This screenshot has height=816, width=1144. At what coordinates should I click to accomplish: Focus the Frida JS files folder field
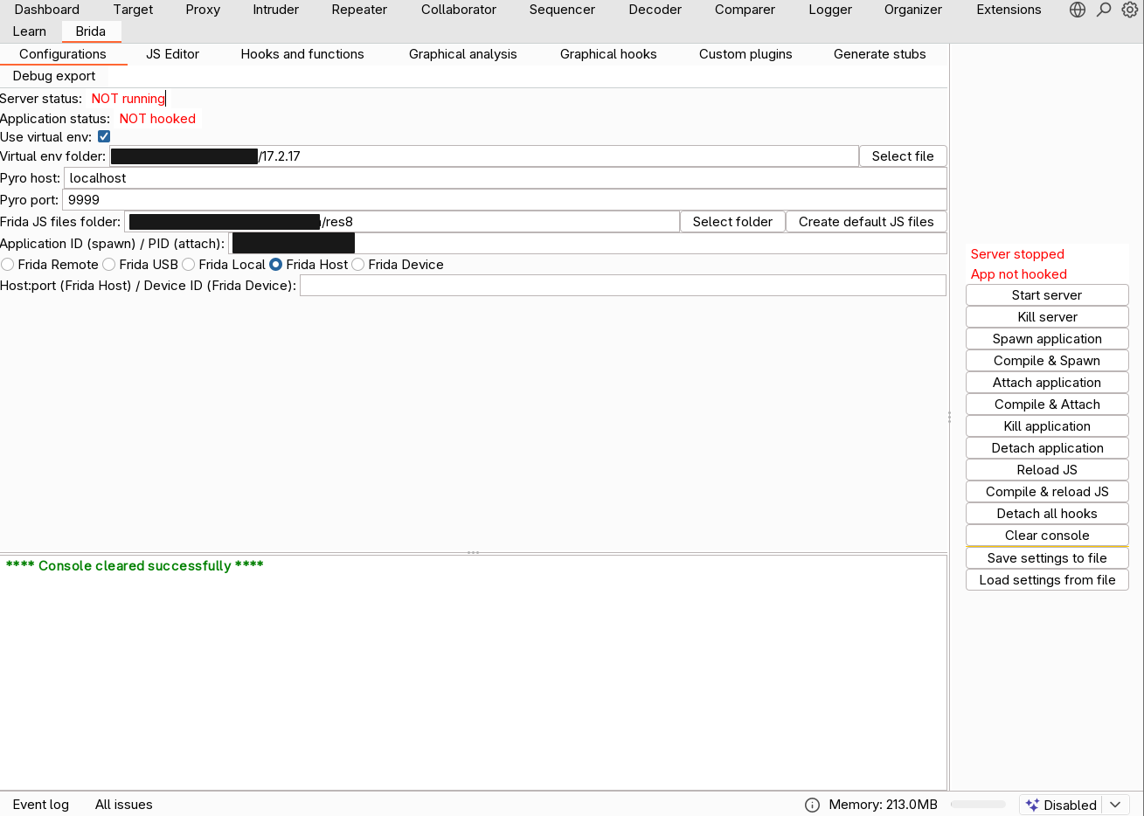click(x=402, y=222)
